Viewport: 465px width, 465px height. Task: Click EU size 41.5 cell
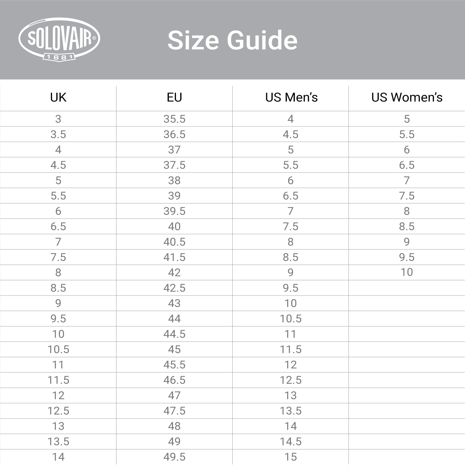click(174, 257)
